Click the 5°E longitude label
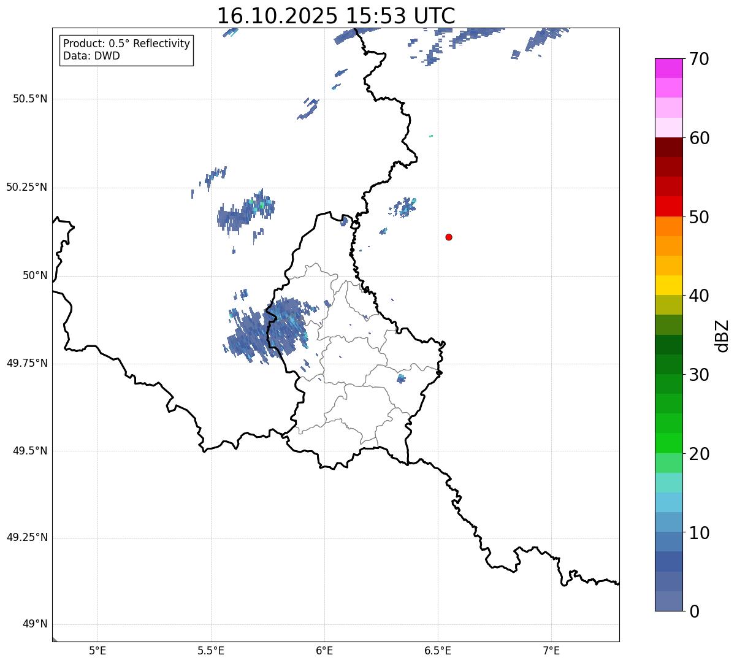Viewport: 737px width, 663px height. coord(97,650)
